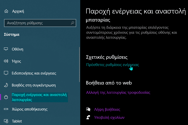The height and width of the screenshot is (125, 188).
Task: Open the Οθόνη text label in sidebar
Action: (18, 49)
